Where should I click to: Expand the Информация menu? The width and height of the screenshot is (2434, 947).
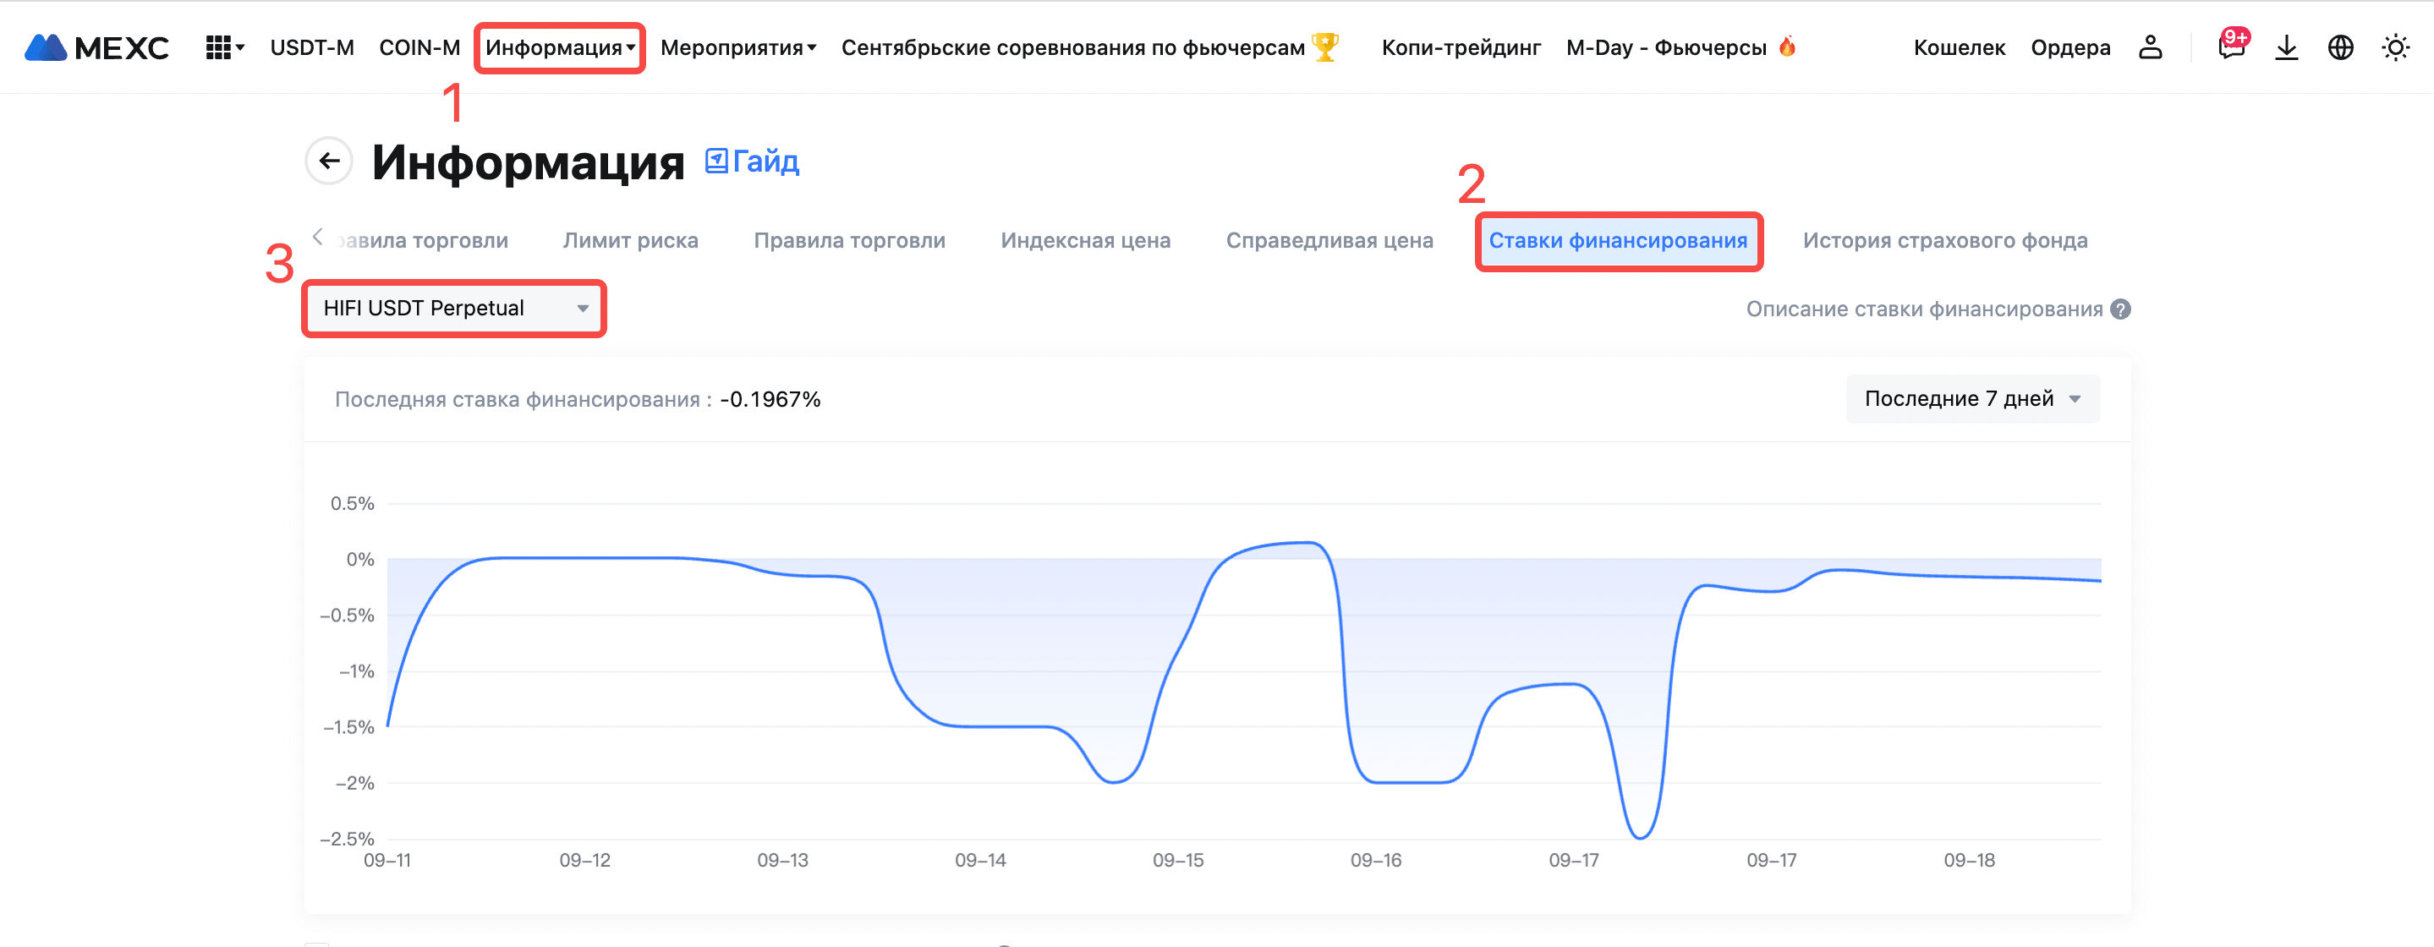pos(559,47)
